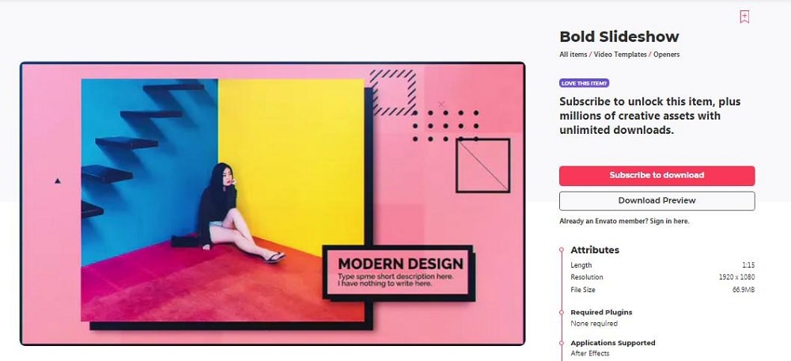Click the 1920 x 1080 resolution value

736,277
